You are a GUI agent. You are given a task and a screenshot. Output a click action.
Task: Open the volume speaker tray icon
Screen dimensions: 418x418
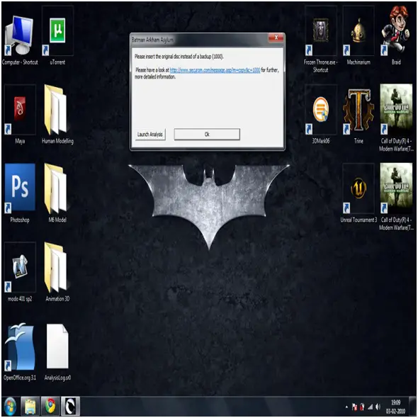(378, 407)
